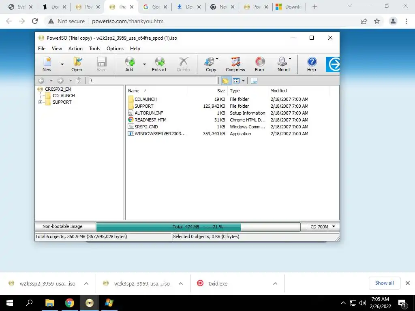Click the Copy disc toolbar icon
The width and height of the screenshot is (415, 311).
click(x=210, y=64)
